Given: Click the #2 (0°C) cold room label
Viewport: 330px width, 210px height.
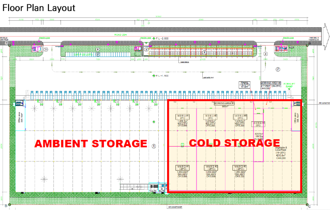Looking at the screenshot, I should pos(210,117).
